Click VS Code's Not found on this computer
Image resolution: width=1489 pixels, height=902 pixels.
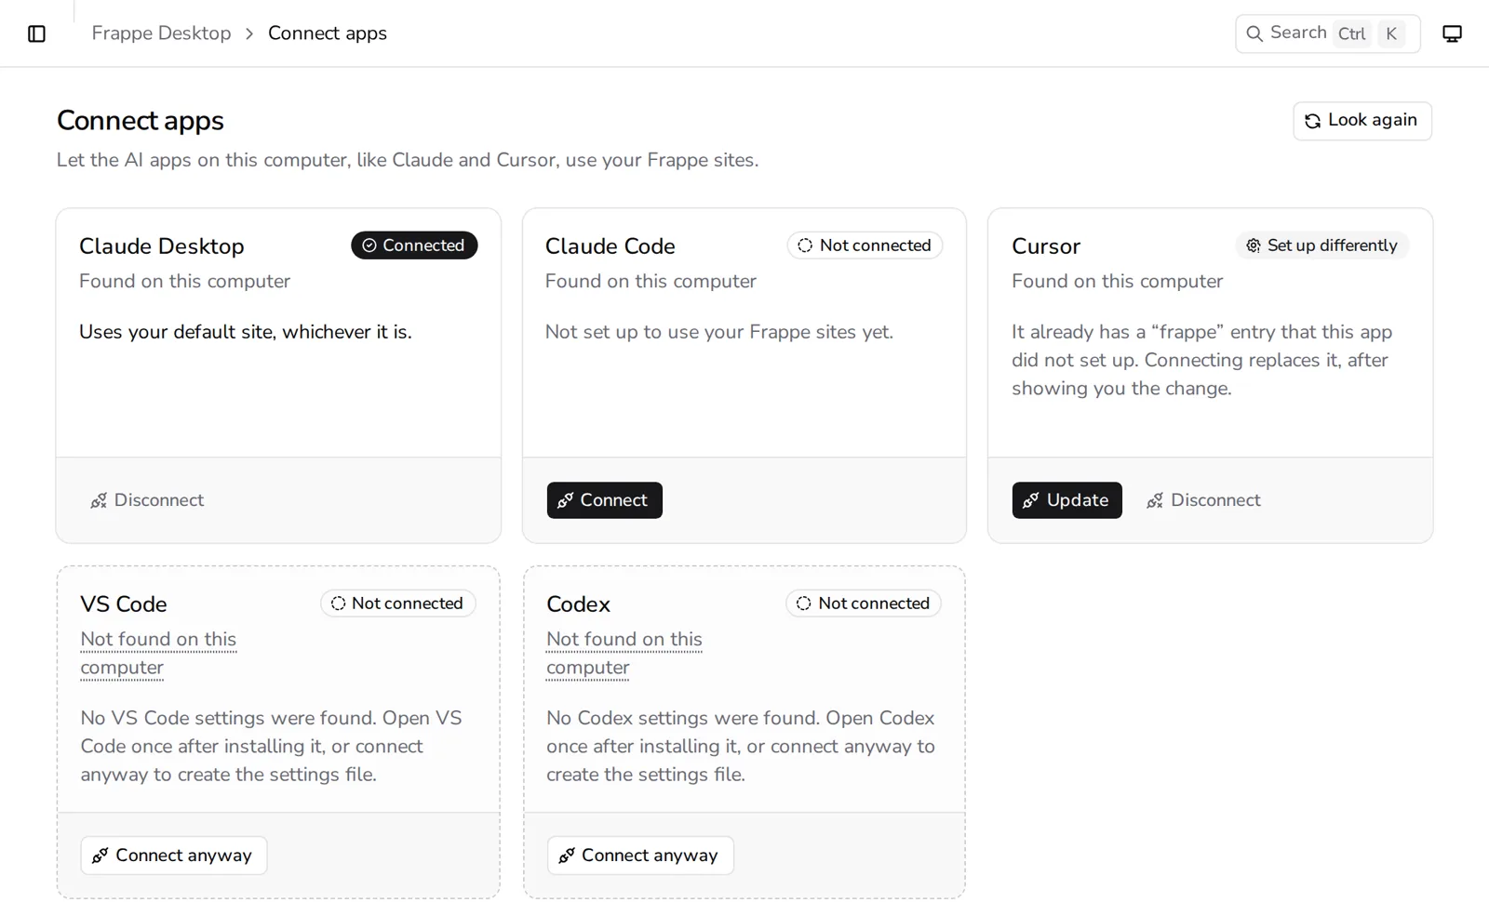(158, 654)
